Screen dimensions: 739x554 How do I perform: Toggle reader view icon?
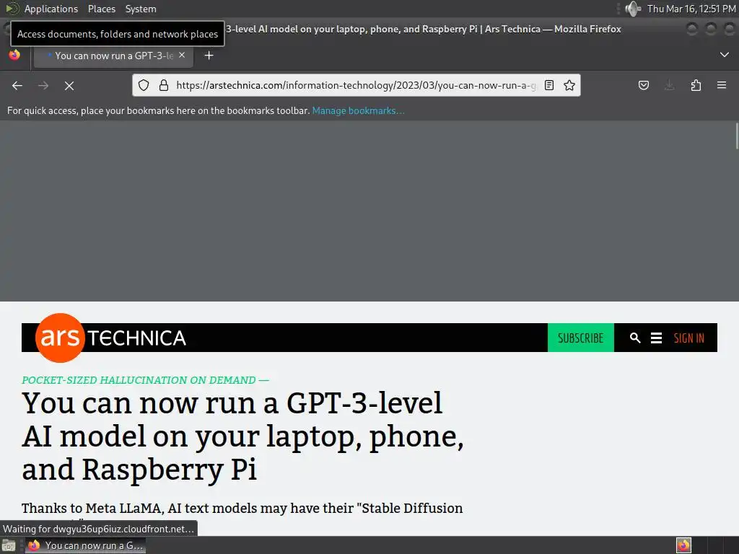(549, 85)
